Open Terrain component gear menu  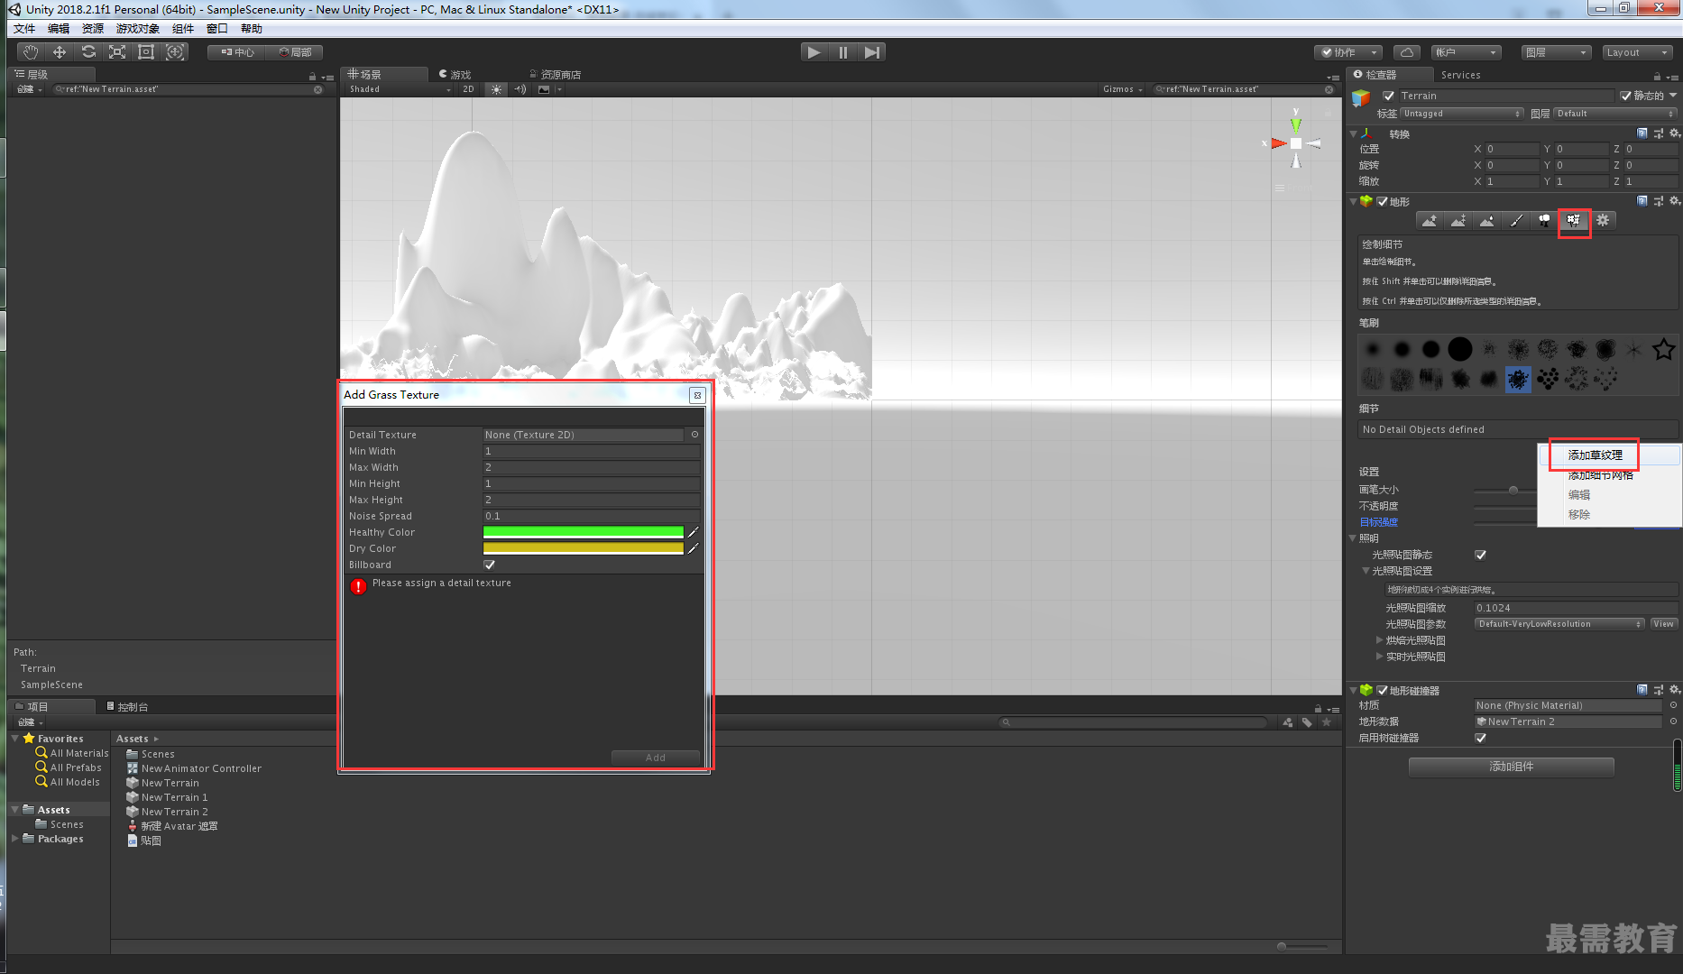(1675, 201)
